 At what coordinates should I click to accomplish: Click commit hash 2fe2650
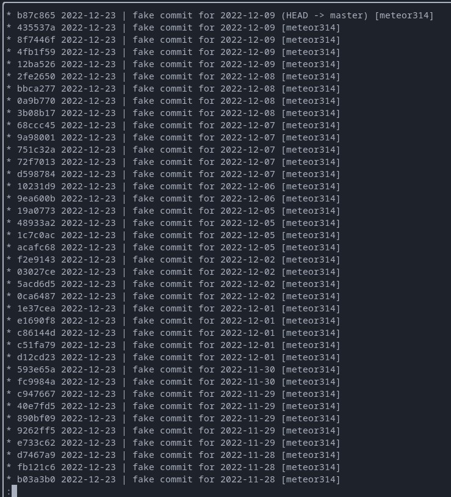tap(36, 76)
